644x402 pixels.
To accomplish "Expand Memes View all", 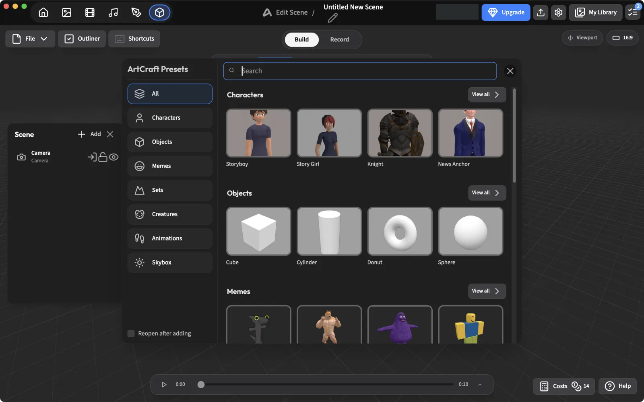I will pos(487,291).
